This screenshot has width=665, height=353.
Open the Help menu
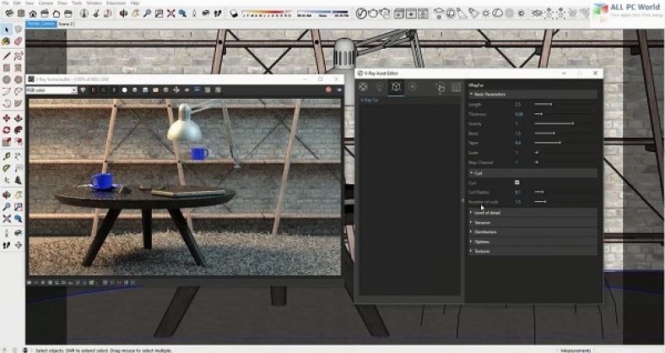(x=135, y=3)
